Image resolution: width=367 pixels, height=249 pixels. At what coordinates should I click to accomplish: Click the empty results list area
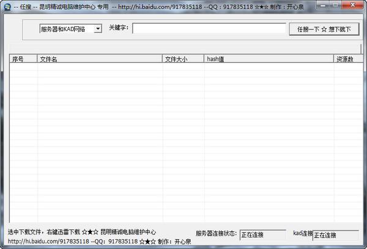(x=183, y=140)
